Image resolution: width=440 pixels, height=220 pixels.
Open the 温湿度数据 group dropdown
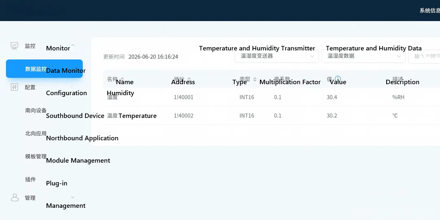(x=363, y=56)
